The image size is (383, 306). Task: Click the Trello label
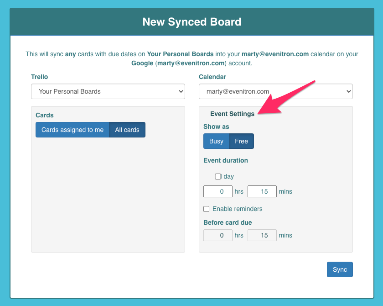[x=39, y=77]
